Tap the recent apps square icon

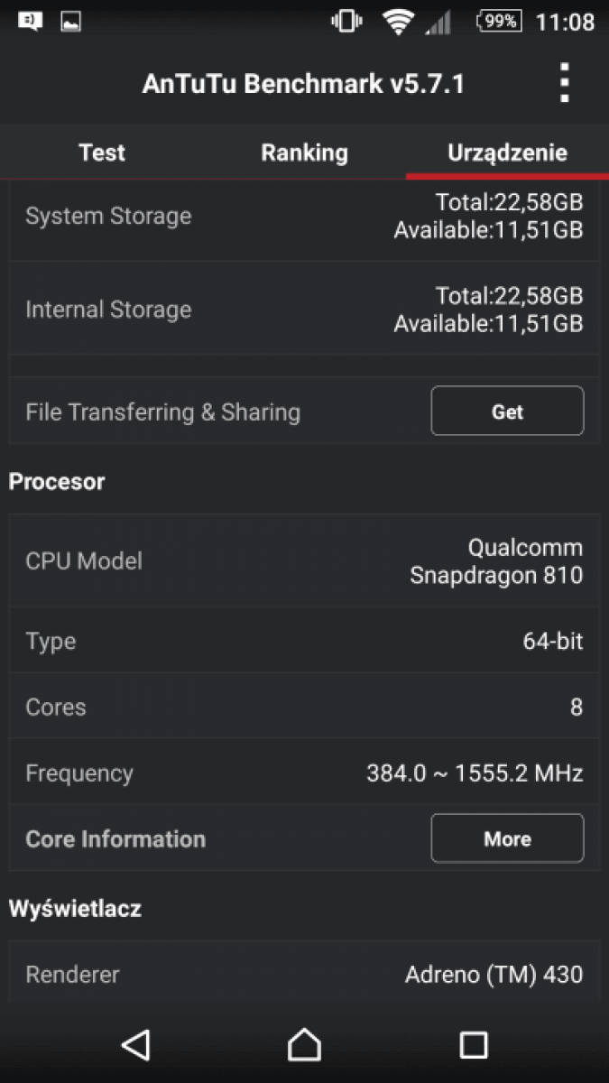click(474, 1044)
